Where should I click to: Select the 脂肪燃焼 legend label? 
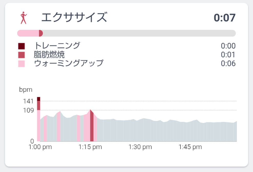[x=49, y=55]
